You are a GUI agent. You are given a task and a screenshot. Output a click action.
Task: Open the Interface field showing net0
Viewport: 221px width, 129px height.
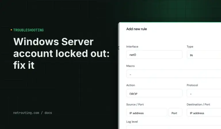tap(154, 54)
